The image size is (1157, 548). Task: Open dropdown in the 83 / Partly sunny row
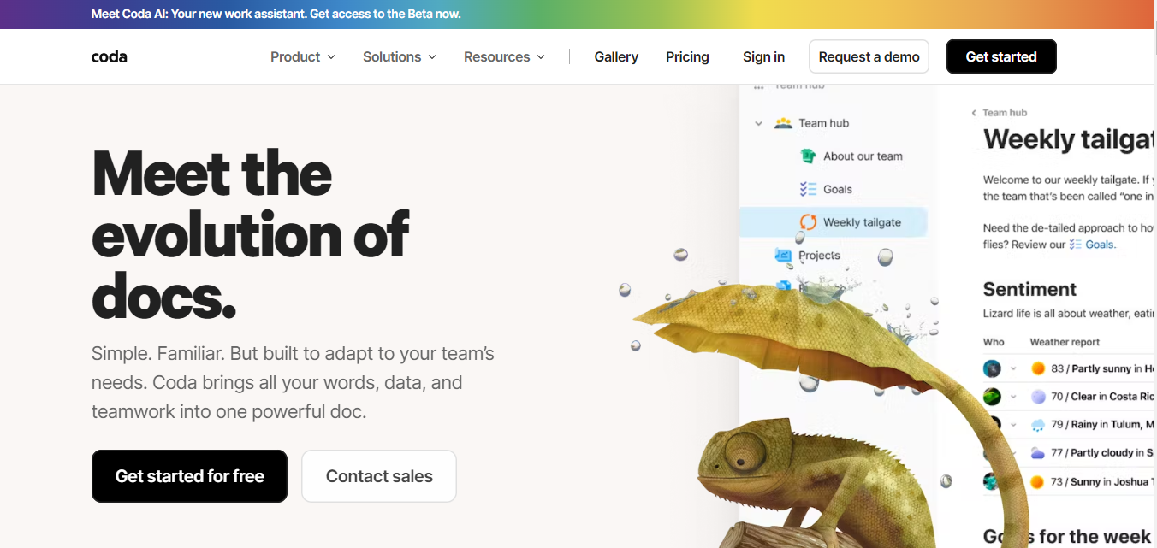(1013, 368)
